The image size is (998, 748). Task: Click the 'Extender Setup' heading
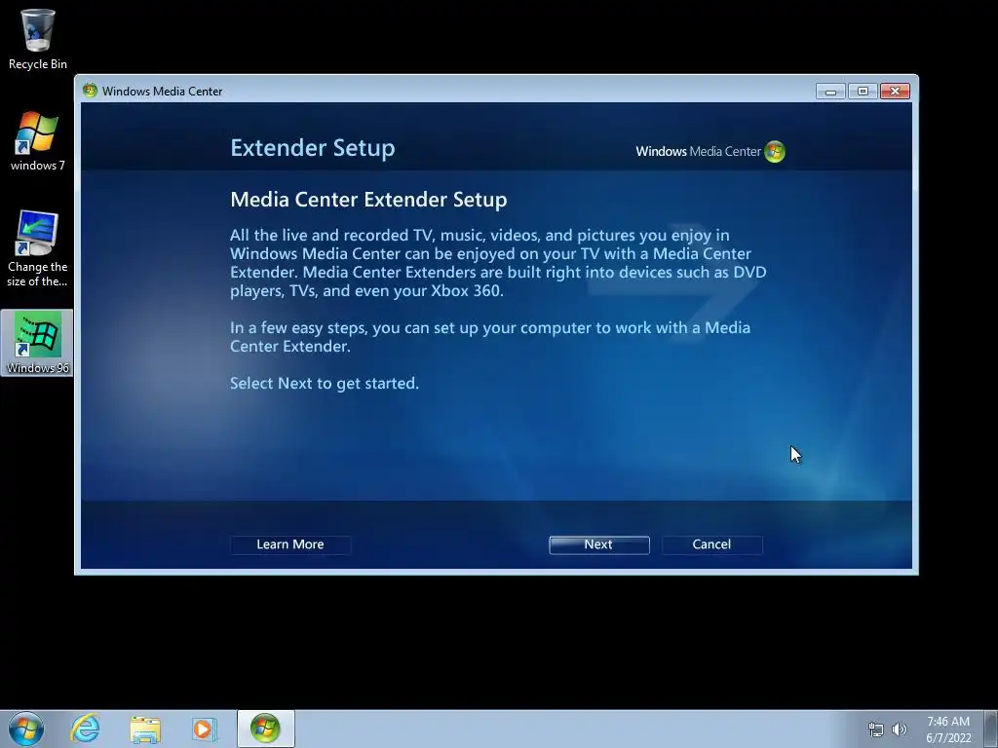pos(313,148)
